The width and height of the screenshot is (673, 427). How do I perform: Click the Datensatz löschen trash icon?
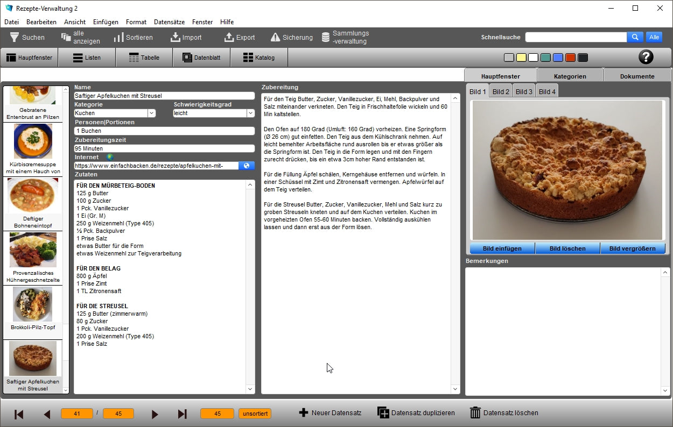[475, 413]
